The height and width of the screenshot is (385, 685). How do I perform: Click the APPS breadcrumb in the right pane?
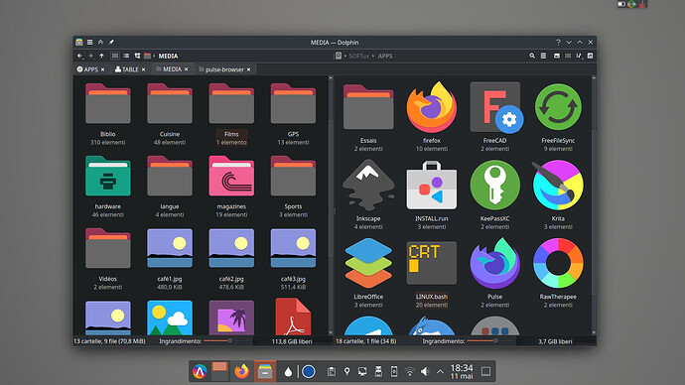pyautogui.click(x=385, y=56)
